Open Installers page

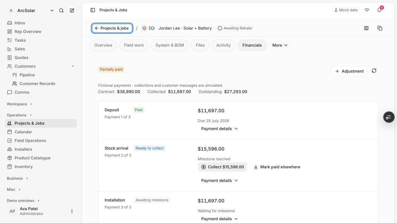(x=41, y=149)
